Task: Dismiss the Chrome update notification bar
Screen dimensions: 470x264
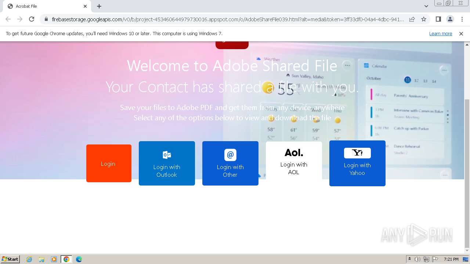Action: click(461, 34)
